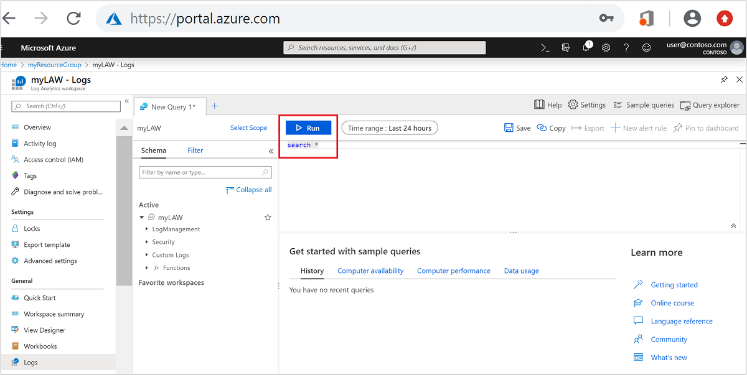This screenshot has height=375, width=747.
Task: Collapse the left navigation menu chevron
Action: click(x=126, y=101)
